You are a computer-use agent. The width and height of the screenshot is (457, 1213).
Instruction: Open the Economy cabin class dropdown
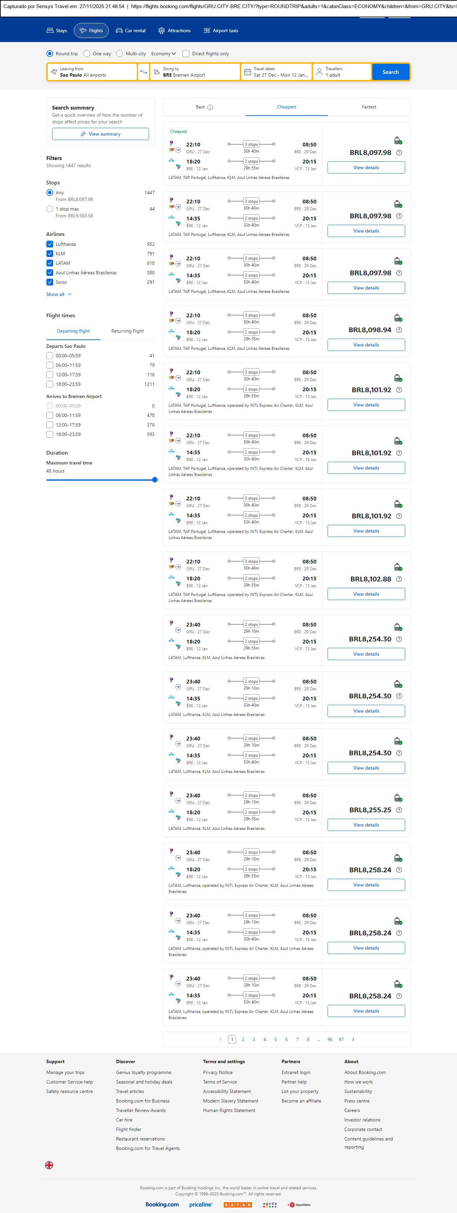coord(163,54)
